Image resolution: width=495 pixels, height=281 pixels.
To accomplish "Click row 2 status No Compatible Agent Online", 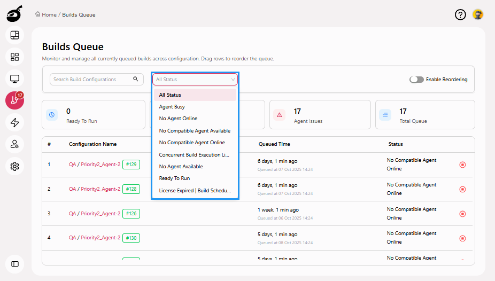I will [x=412, y=189].
